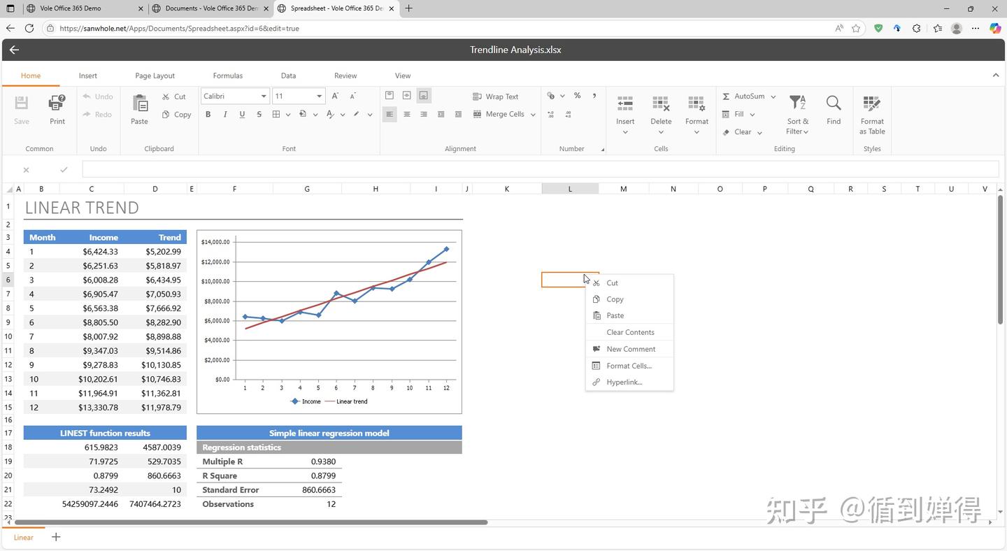
Task: Choose Clear Contents in the context menu
Action: (629, 332)
